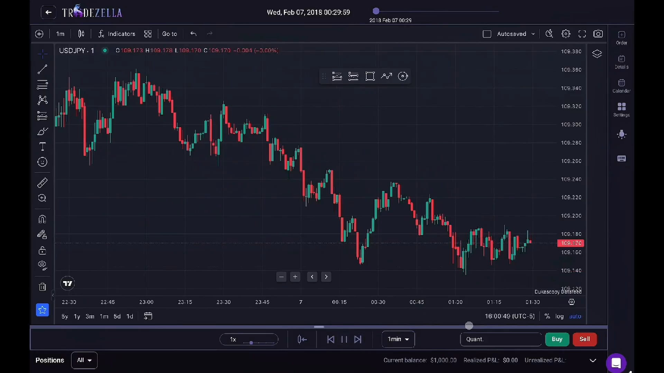Viewport: 664px width, 373px height.
Task: Select the 5d time range
Action: point(117,316)
